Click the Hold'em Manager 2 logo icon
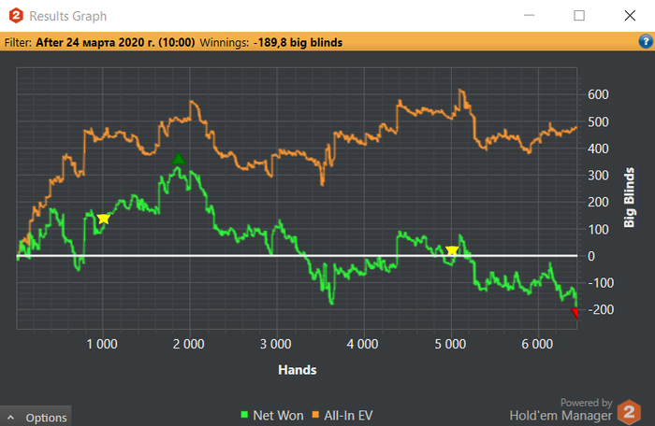Image resolution: width=655 pixels, height=426 pixels. (x=629, y=412)
